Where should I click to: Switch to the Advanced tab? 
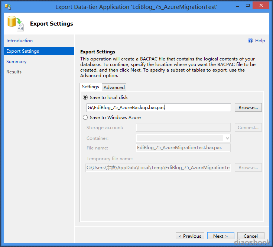click(x=114, y=87)
